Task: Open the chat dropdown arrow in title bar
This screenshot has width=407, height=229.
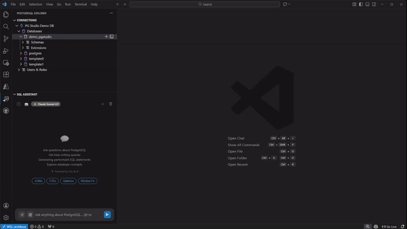Action: tap(289, 4)
